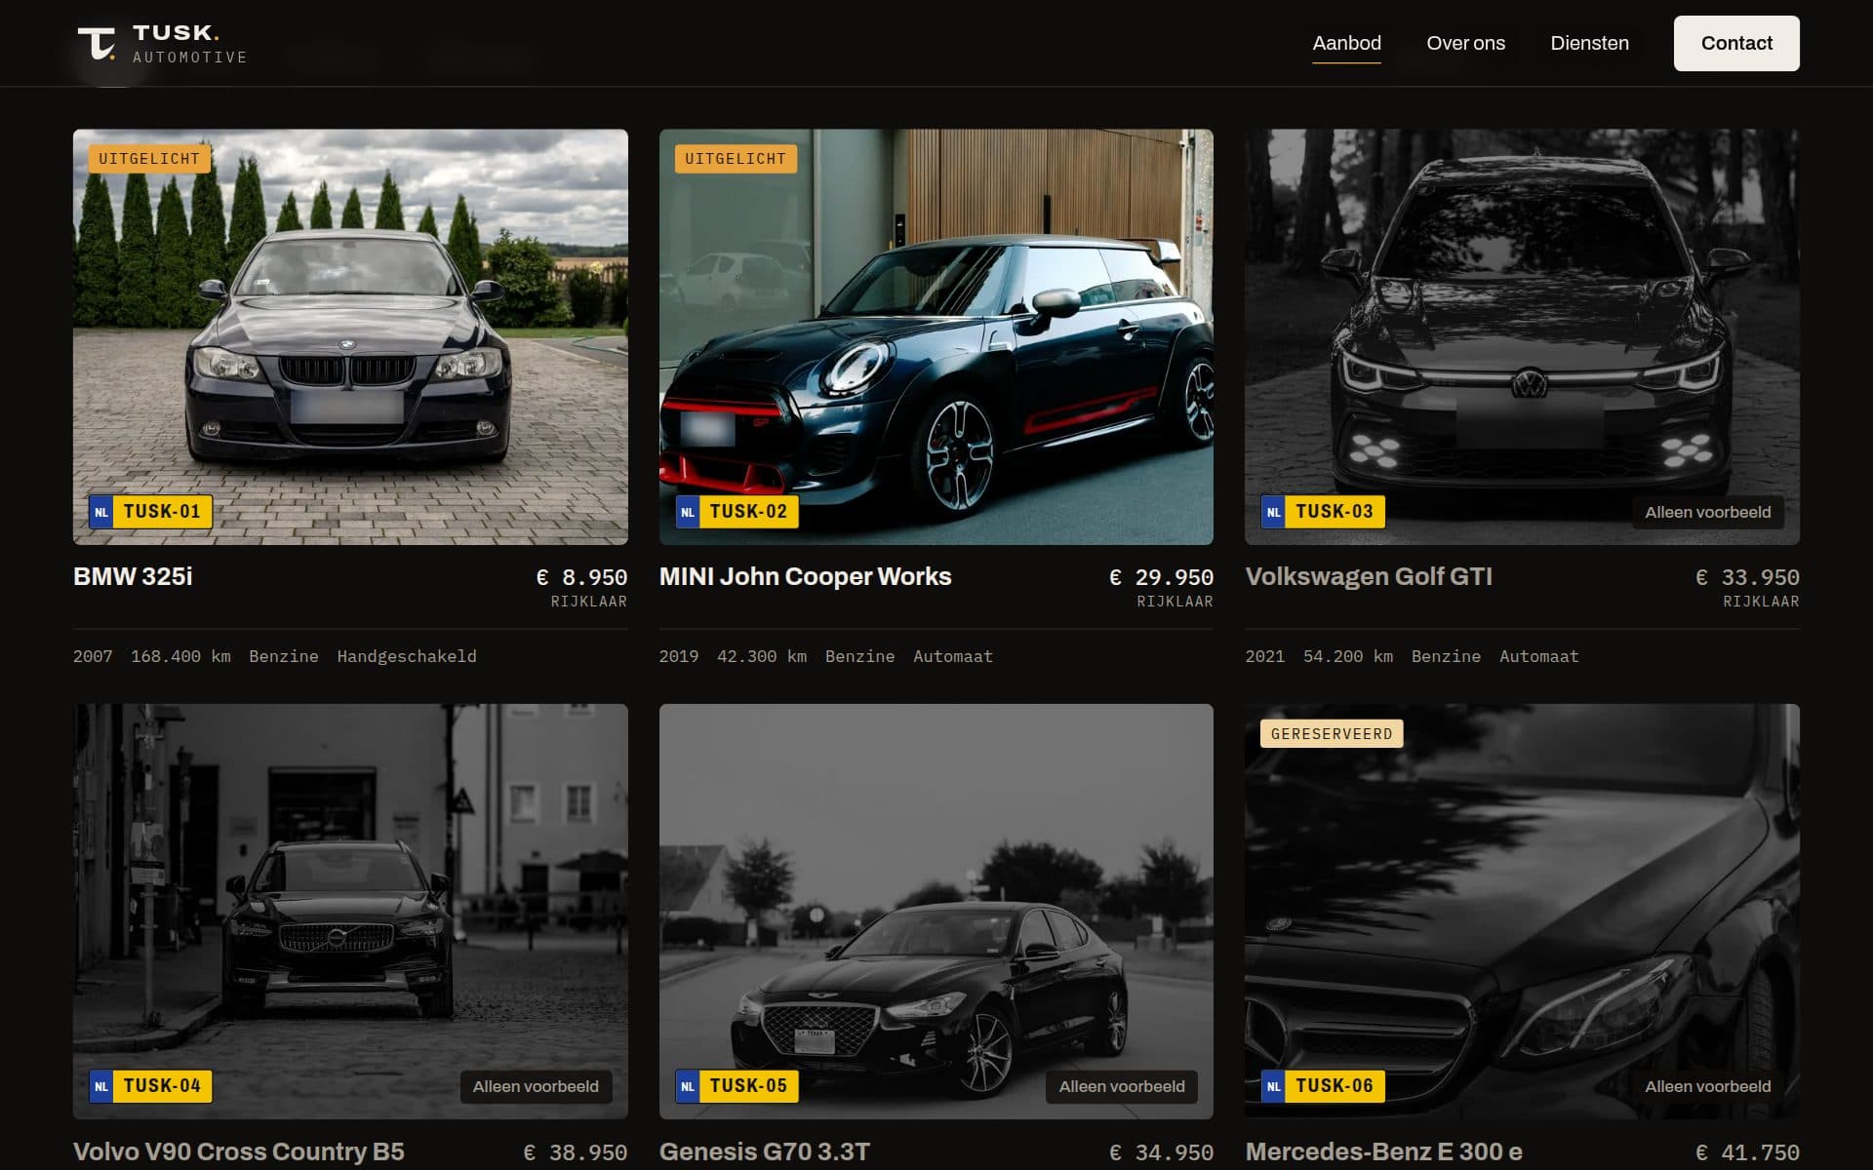Click the € 41.750 price
Screen dimensions: 1873x1170
tap(1747, 1152)
